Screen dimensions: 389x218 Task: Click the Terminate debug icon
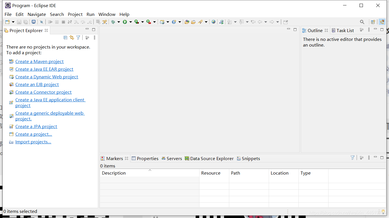63,22
